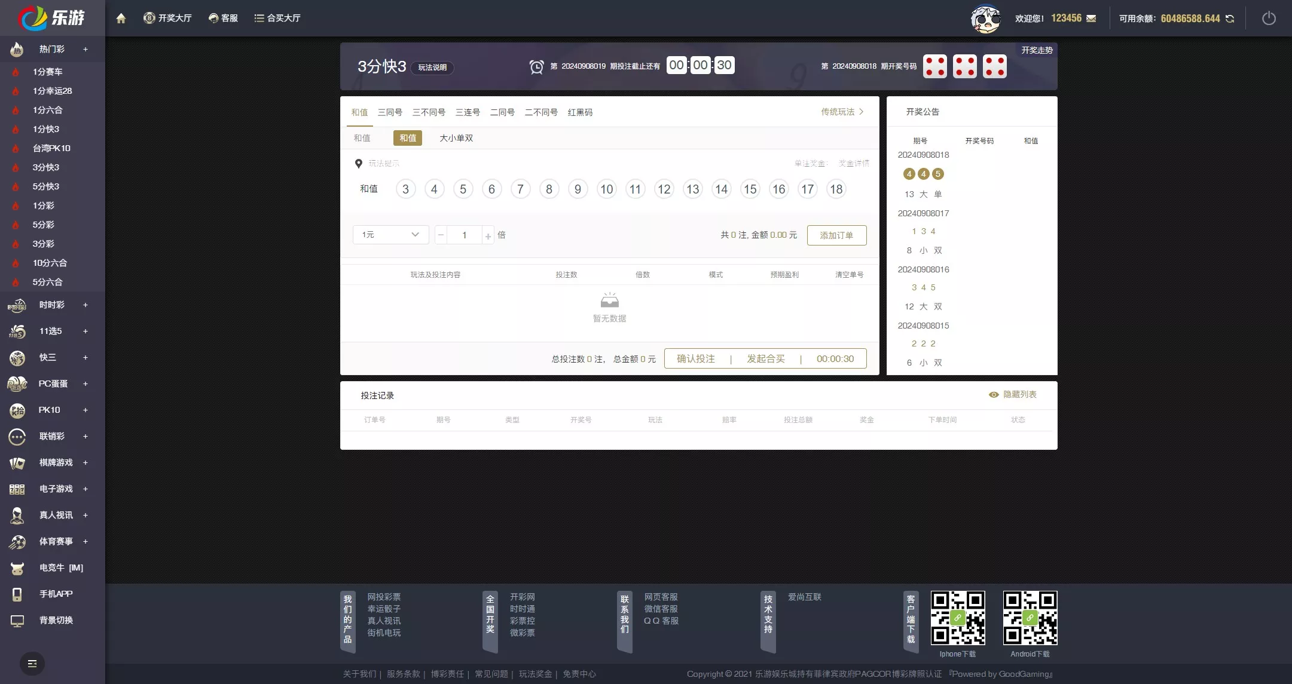Click the location pin icon near 玩法描述
This screenshot has width=1292, height=684.
[x=358, y=163]
